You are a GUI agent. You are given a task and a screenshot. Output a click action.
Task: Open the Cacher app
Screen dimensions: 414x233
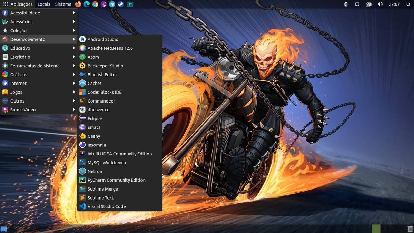pyautogui.click(x=119, y=84)
